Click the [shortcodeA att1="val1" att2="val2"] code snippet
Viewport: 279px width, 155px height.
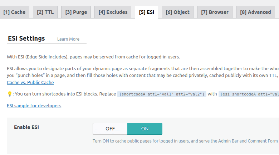(162, 94)
